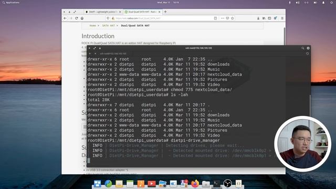Open the terminal settings gear menu
Image resolution: width=336 pixels, height=189 pixels.
(308, 48)
